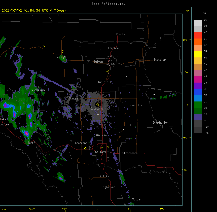
Task: Click the magenta 42 dBZ legend swatch
Action: tap(198, 79)
